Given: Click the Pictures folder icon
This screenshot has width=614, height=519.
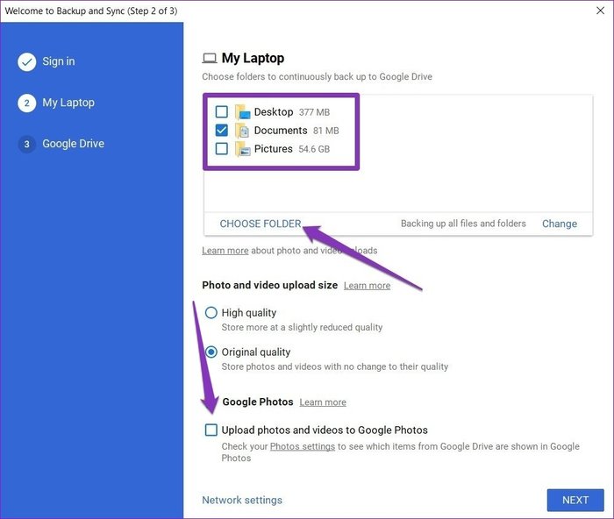Looking at the screenshot, I should coord(242,149).
